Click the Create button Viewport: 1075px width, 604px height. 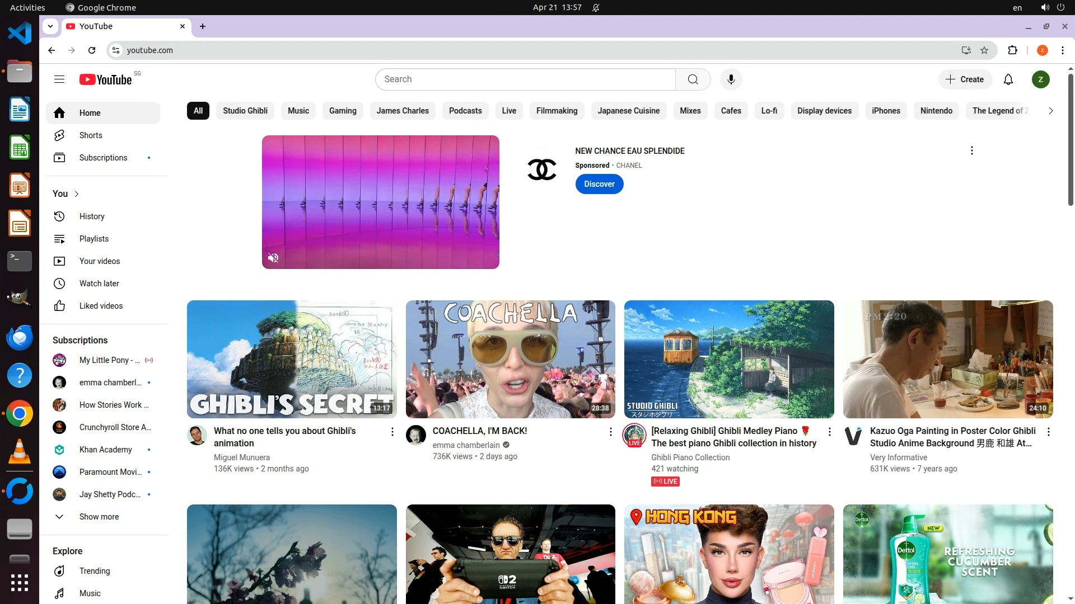965,79
